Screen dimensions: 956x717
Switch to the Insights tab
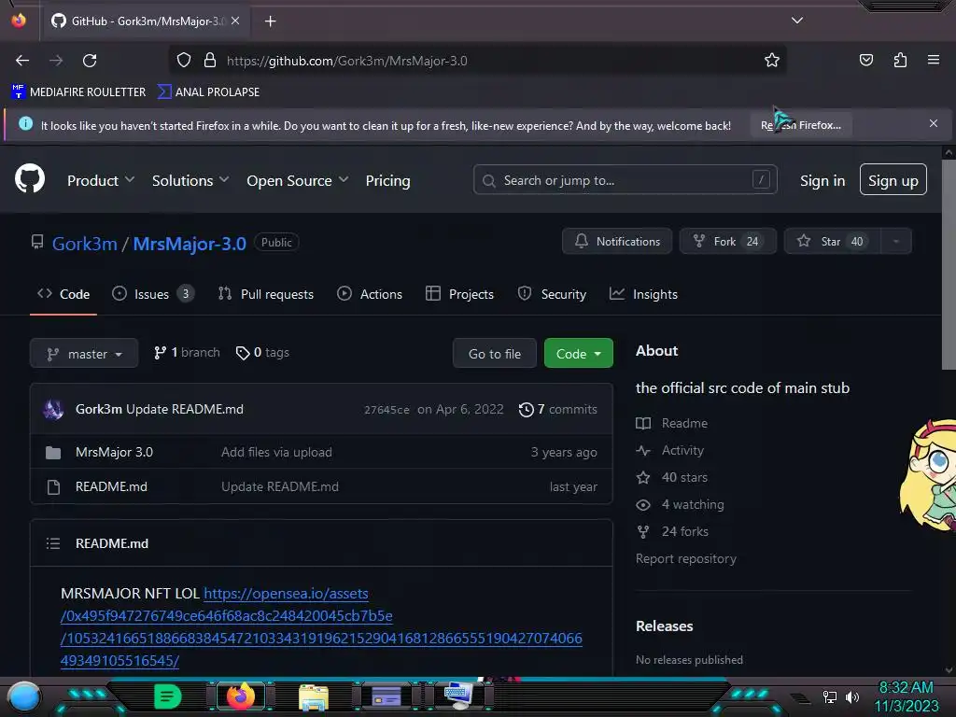644,294
